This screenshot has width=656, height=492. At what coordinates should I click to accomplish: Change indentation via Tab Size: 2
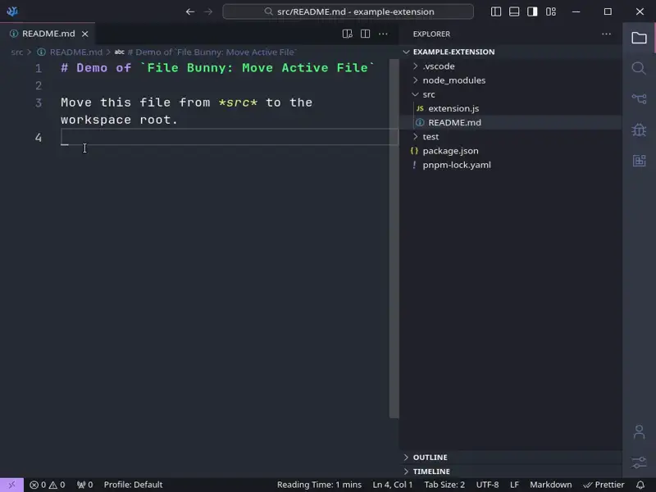point(444,485)
